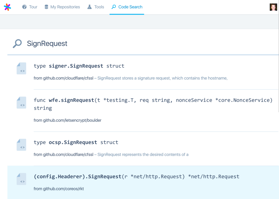Click the user avatar photo

pos(273,7)
